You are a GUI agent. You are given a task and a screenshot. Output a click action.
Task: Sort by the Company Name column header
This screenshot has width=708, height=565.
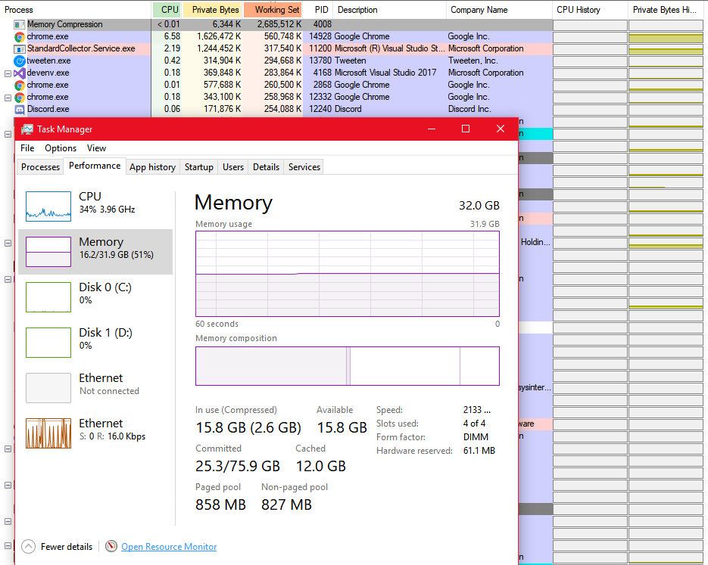coord(499,10)
